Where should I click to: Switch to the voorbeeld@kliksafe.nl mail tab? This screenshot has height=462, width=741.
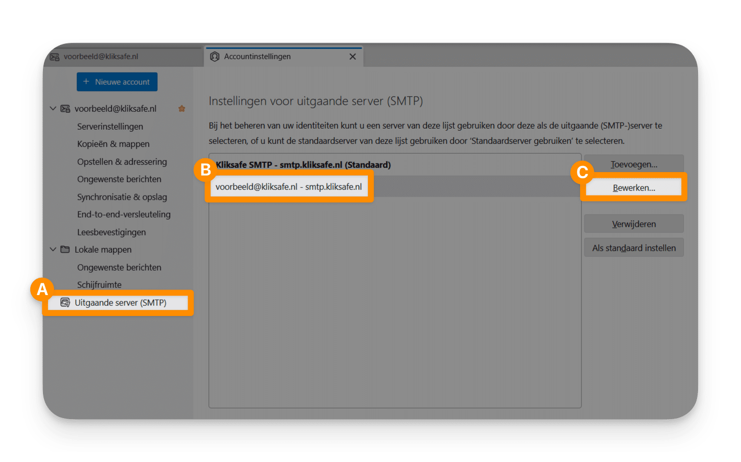pos(123,57)
